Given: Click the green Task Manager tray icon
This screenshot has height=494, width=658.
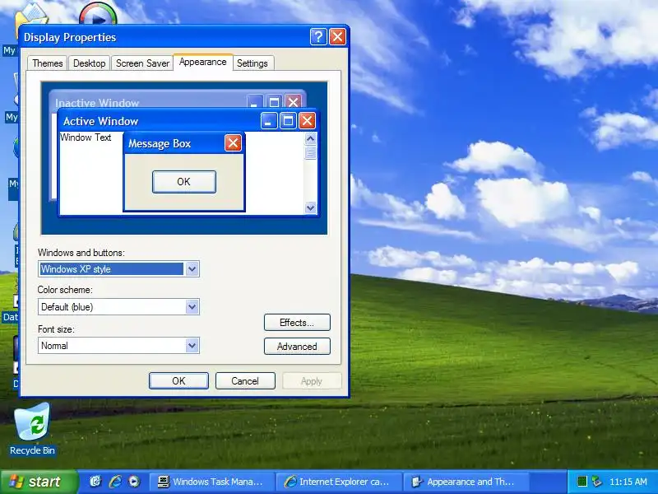Looking at the screenshot, I should pyautogui.click(x=582, y=482).
